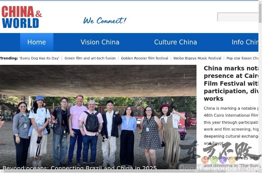Open the Brazil–China group photo feature
This screenshot has width=262, height=173.
[98, 117]
